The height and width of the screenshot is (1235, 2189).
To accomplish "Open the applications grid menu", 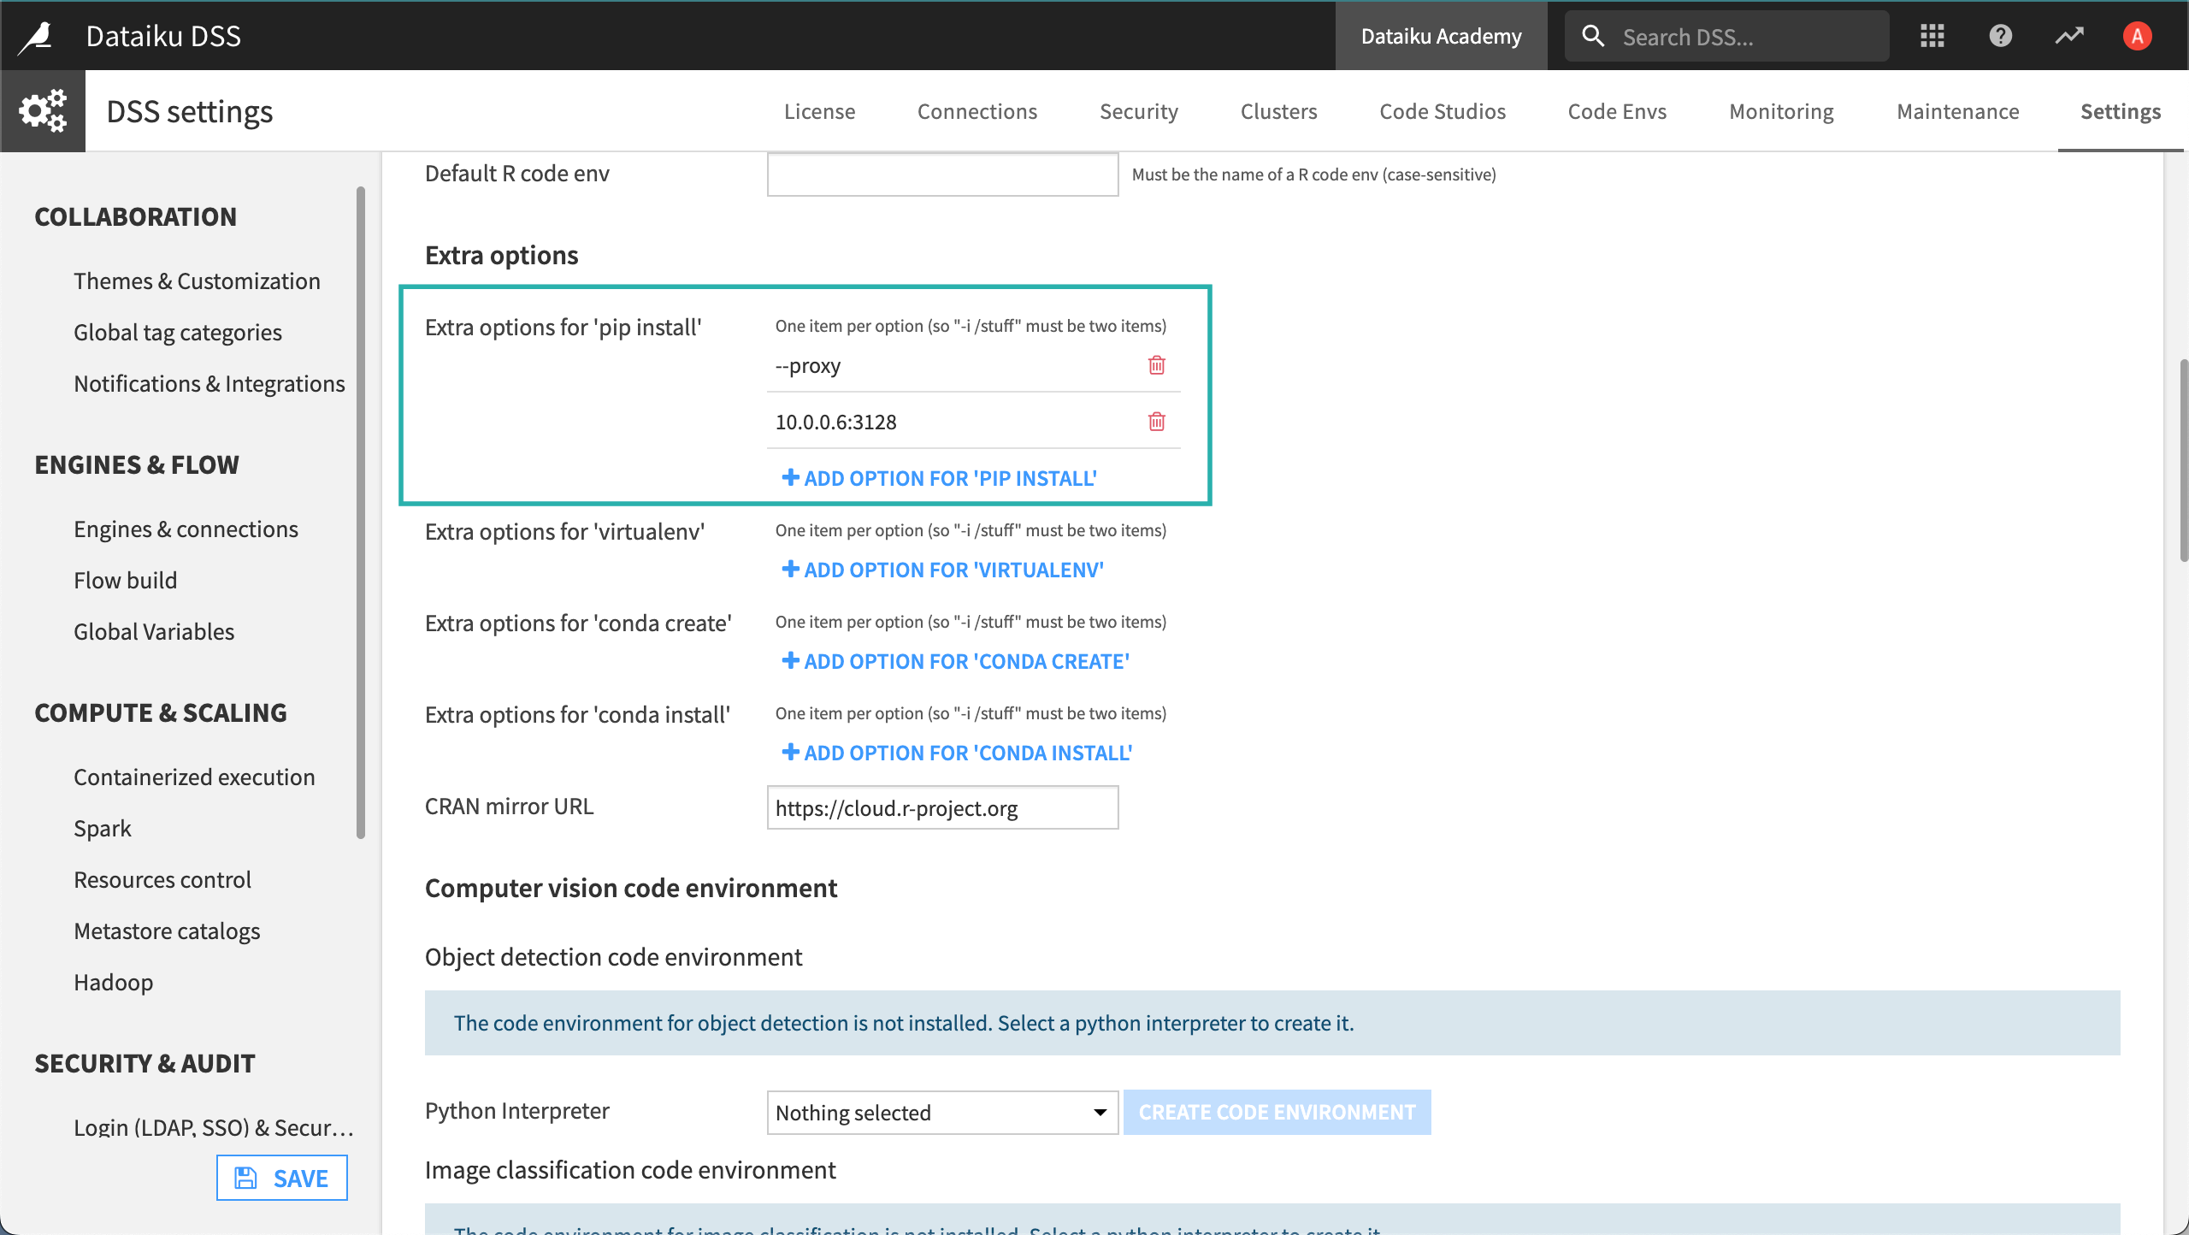I will click(x=1932, y=35).
